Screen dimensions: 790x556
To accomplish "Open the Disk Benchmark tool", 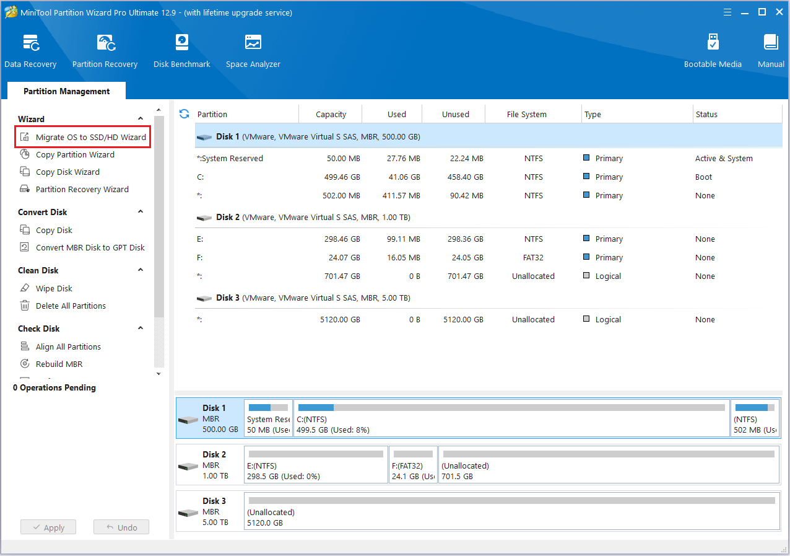I will click(181, 50).
